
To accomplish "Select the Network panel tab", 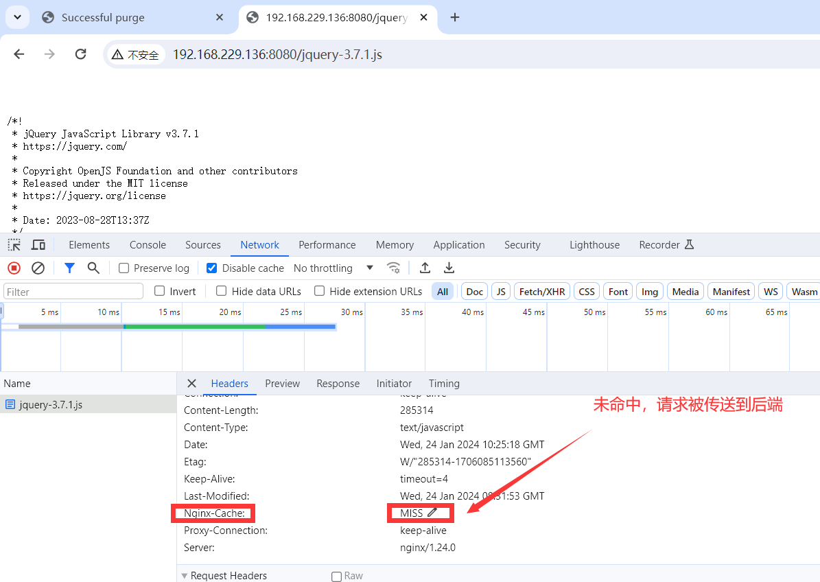I will tap(260, 245).
